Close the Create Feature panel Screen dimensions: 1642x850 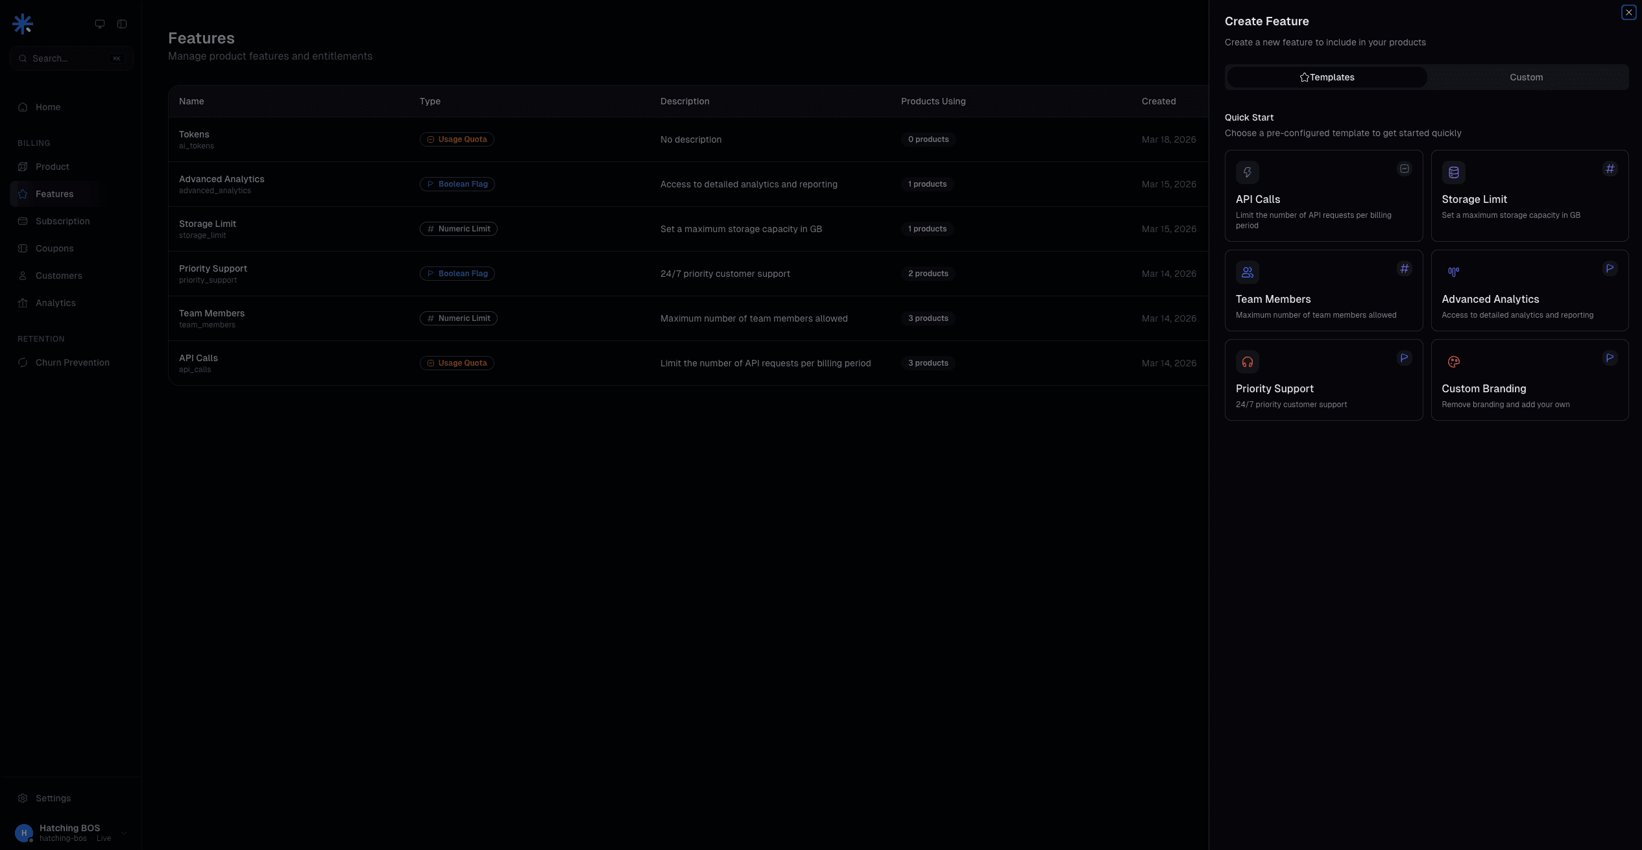point(1628,12)
